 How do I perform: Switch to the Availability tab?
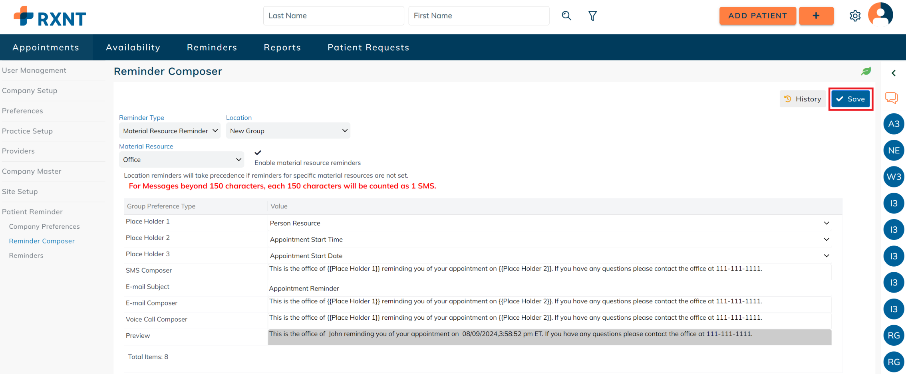(x=133, y=47)
